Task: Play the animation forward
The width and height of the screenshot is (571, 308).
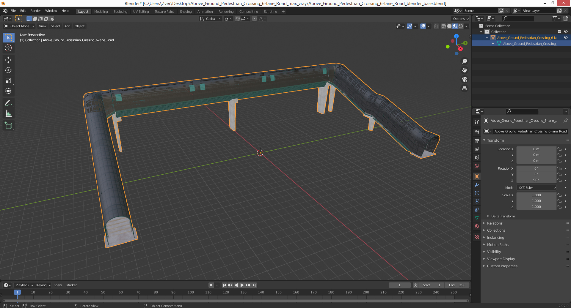Action: [x=242, y=285]
